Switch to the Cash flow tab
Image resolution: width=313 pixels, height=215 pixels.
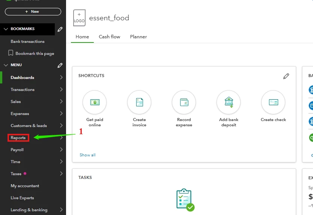coord(109,37)
